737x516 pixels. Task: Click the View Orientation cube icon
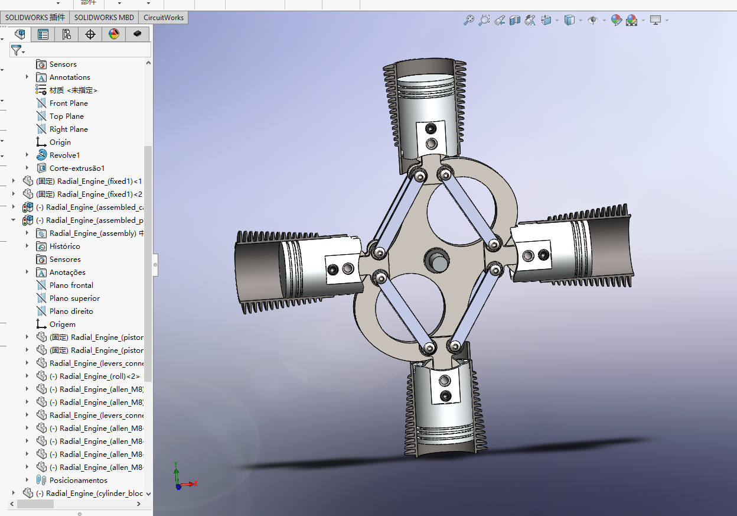[x=546, y=20]
